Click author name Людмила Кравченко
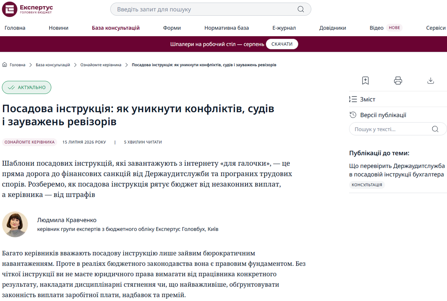The width and height of the screenshot is (447, 301). [67, 220]
